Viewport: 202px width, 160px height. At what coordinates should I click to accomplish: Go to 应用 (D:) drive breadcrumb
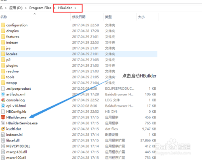16,8
